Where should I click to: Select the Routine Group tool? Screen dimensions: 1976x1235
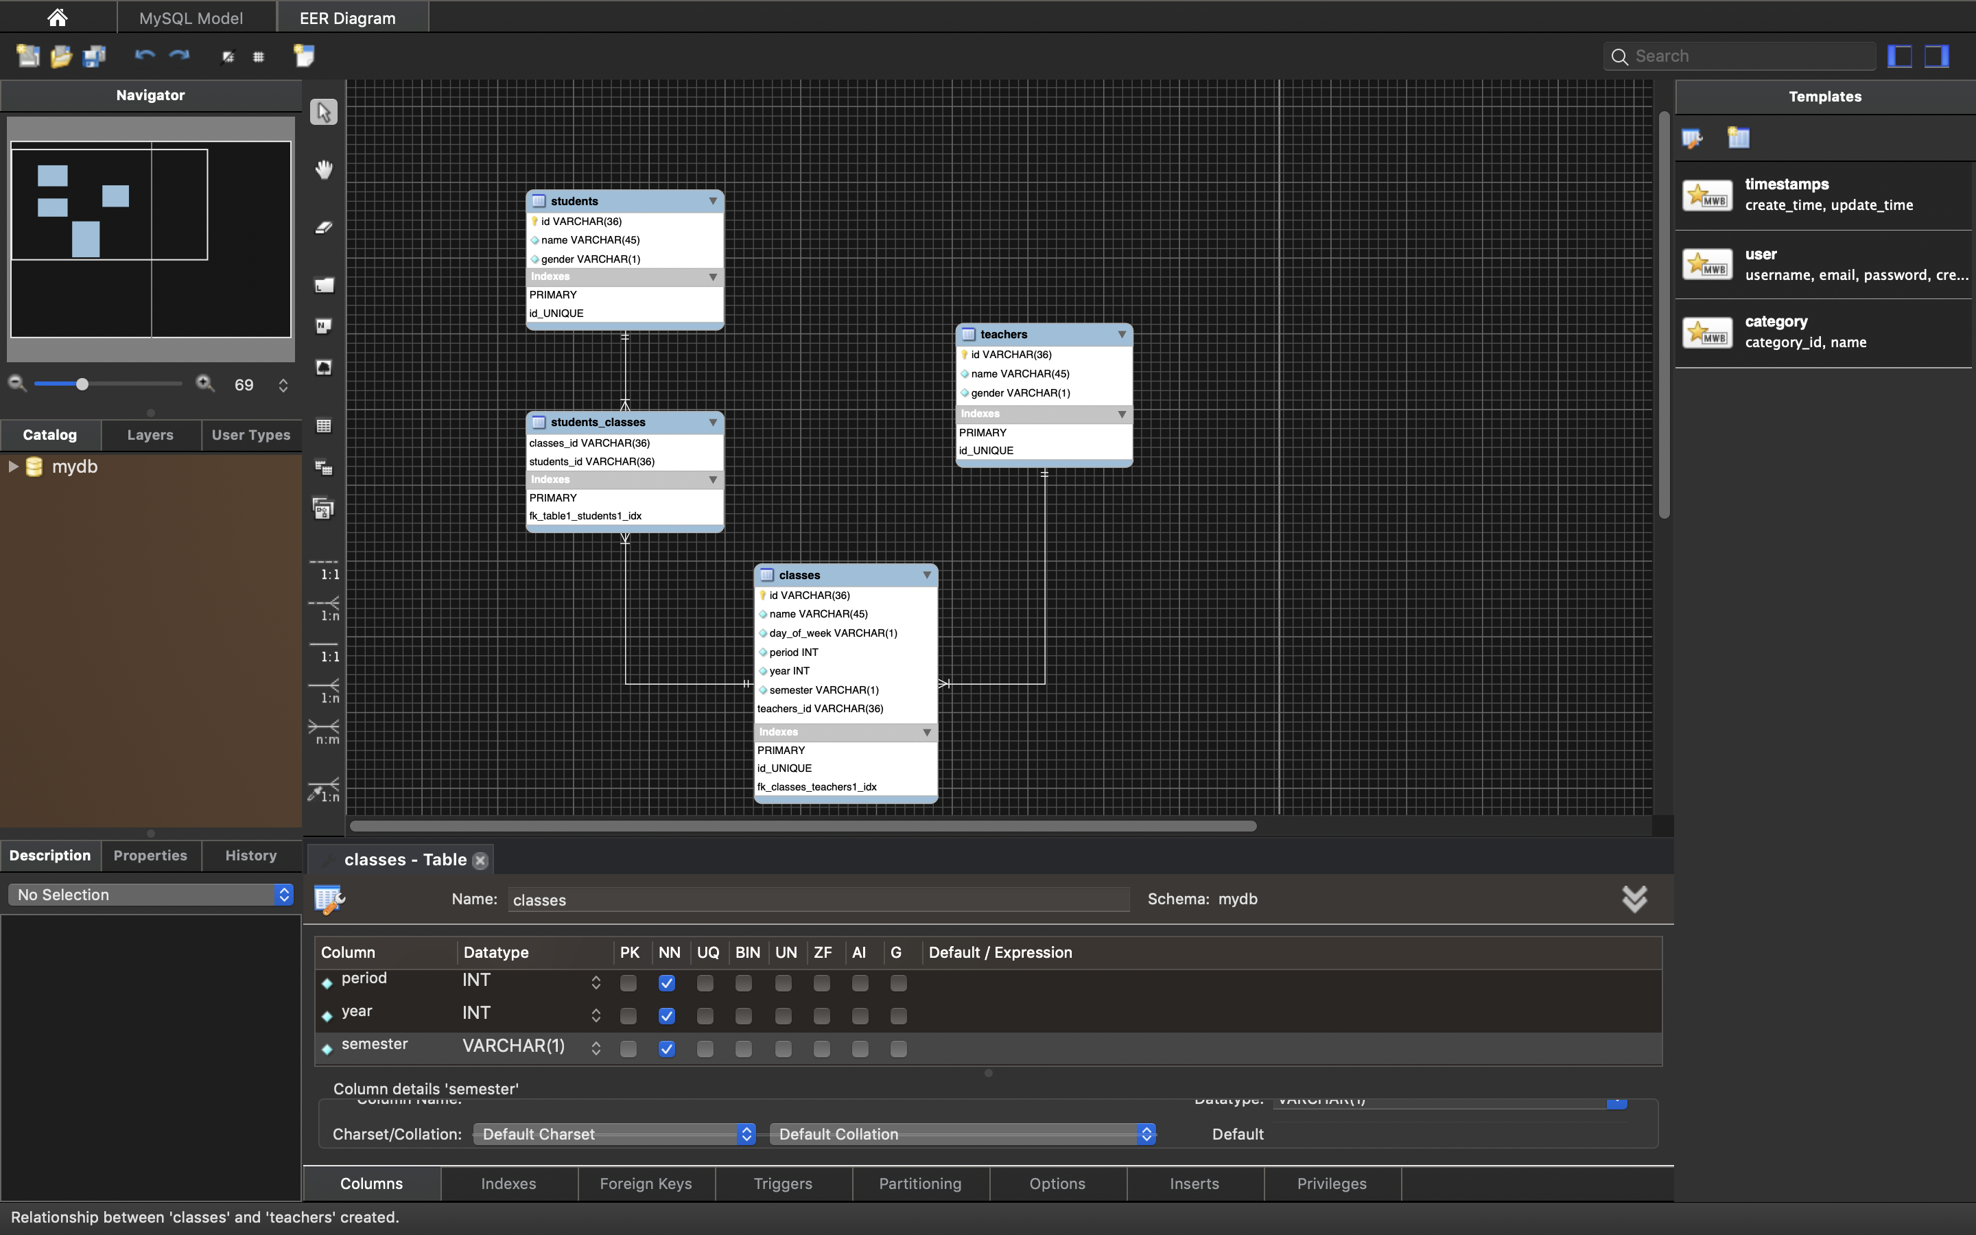coord(324,509)
